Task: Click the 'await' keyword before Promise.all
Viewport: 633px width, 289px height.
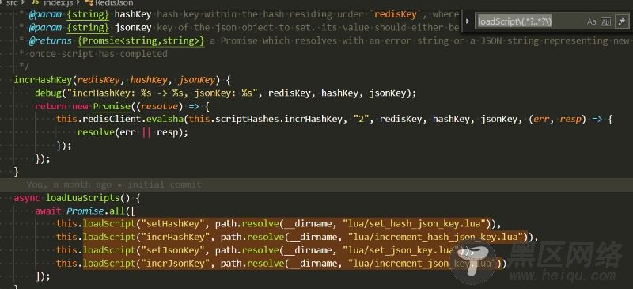Action: 48,211
